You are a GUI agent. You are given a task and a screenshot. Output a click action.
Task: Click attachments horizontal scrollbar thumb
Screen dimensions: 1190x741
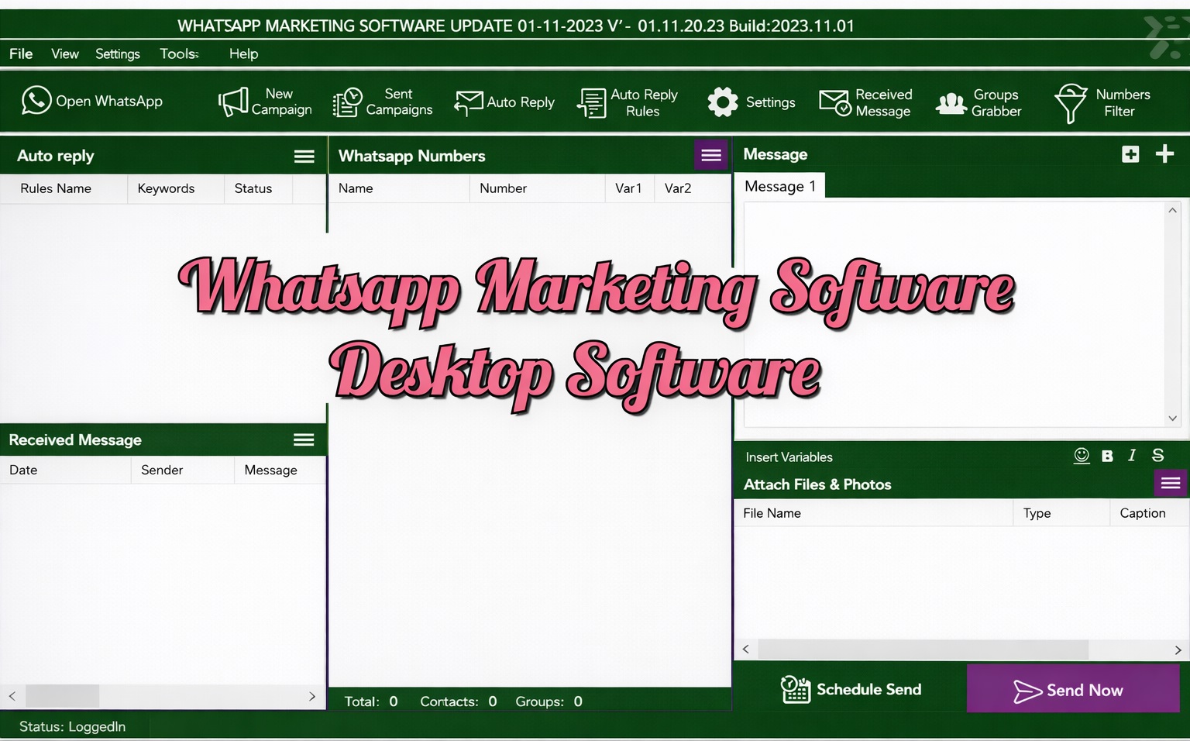[923, 650]
